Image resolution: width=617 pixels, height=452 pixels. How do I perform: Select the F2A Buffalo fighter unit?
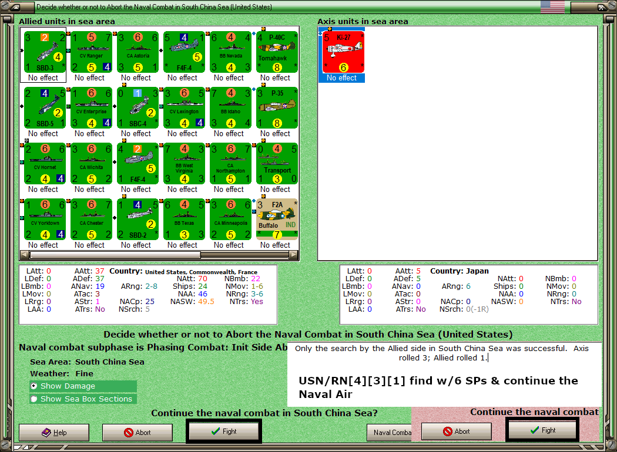(x=277, y=220)
